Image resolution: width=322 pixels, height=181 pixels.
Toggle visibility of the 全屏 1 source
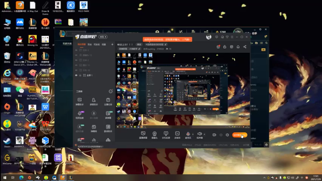(76, 75)
